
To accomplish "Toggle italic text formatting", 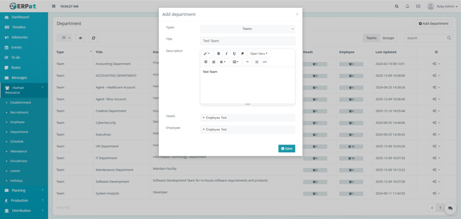I will [226, 54].
